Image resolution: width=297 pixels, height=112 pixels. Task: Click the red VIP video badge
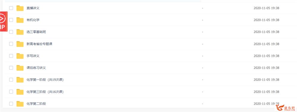4,21
